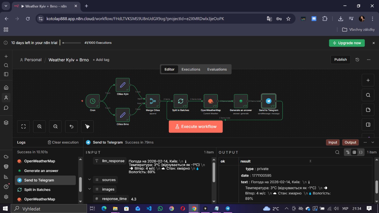Screen dimensions: 379x213
Task: Select Generate an answer log entry
Action: (45, 171)
